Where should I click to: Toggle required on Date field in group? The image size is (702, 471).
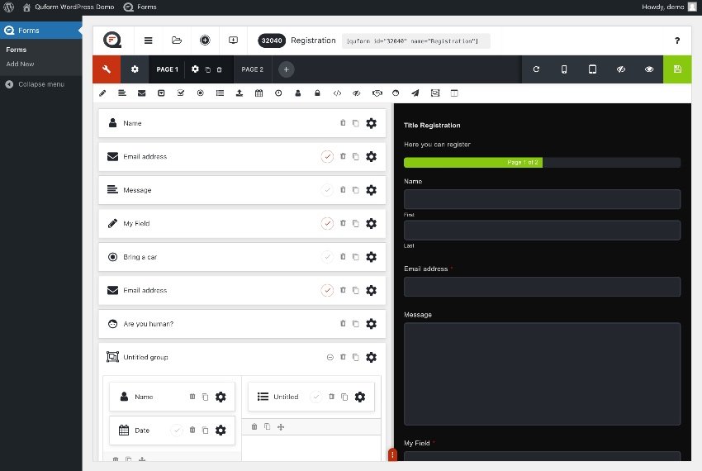coord(177,431)
